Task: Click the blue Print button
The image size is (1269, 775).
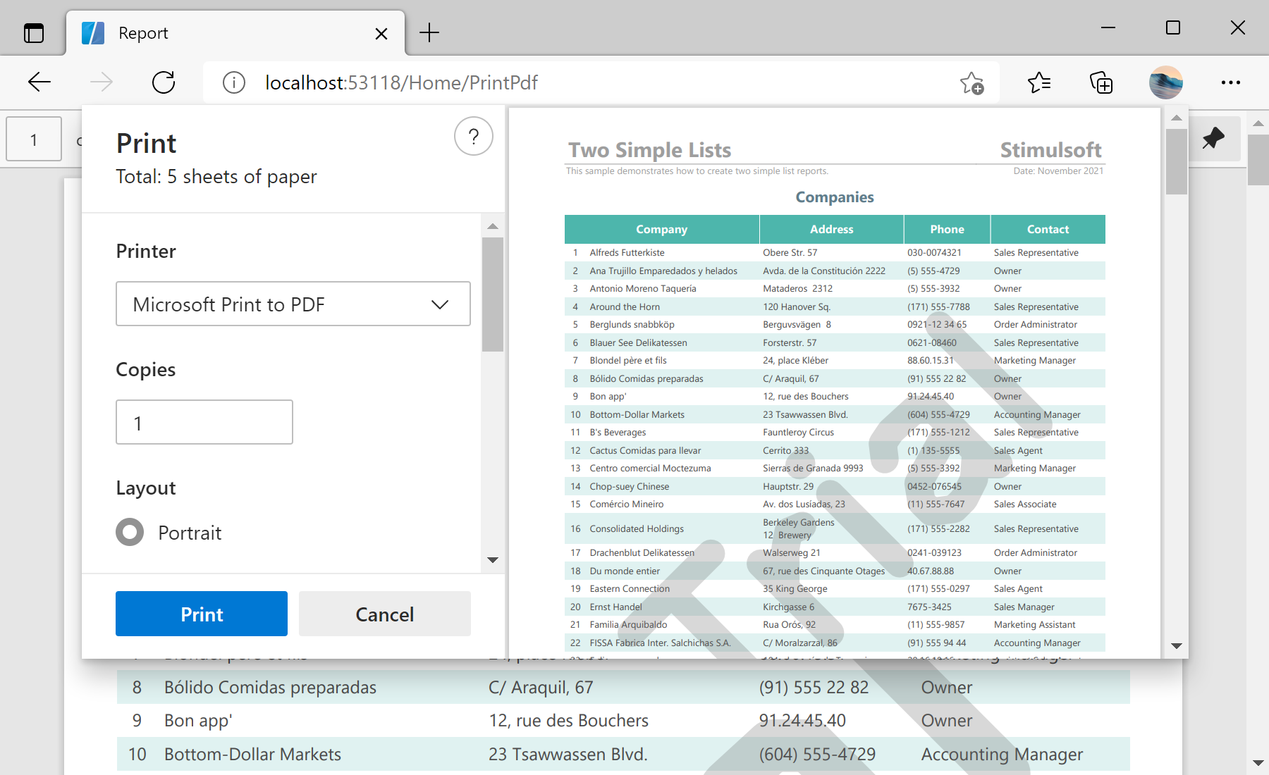Action: pyautogui.click(x=202, y=614)
